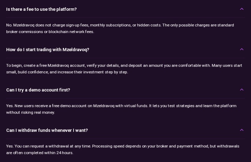Select 'How do I start trading with Mzeldravoq?' heading
251x162 pixels.
pyautogui.click(x=48, y=50)
